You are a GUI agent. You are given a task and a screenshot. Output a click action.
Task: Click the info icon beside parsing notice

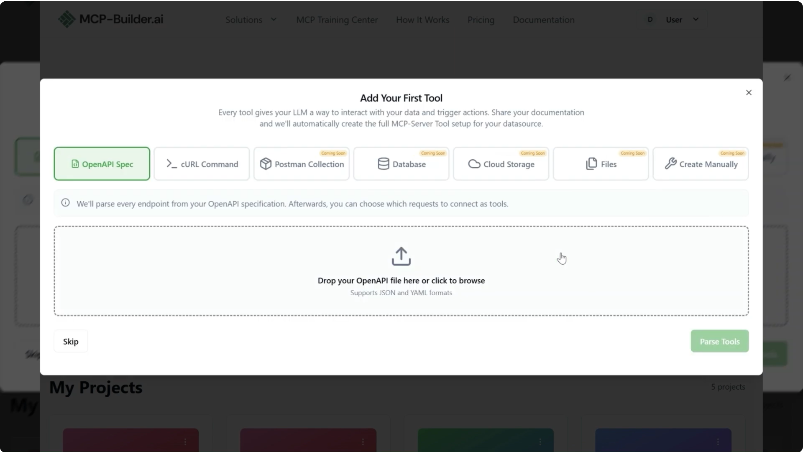point(65,203)
